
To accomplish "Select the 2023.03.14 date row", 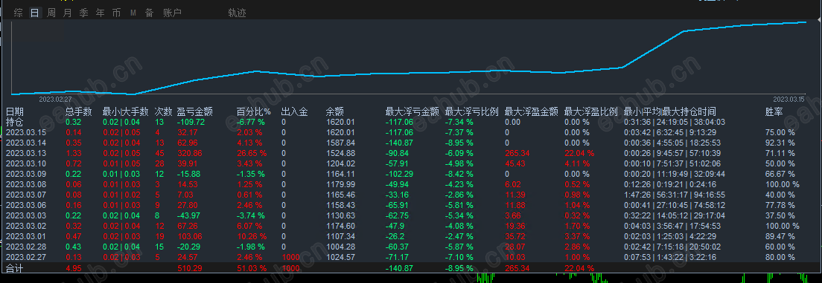I will coord(26,143).
